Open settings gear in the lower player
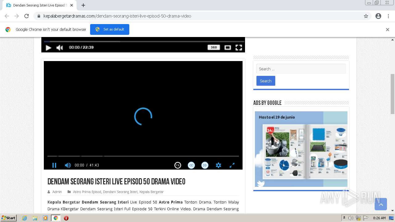 [218, 165]
